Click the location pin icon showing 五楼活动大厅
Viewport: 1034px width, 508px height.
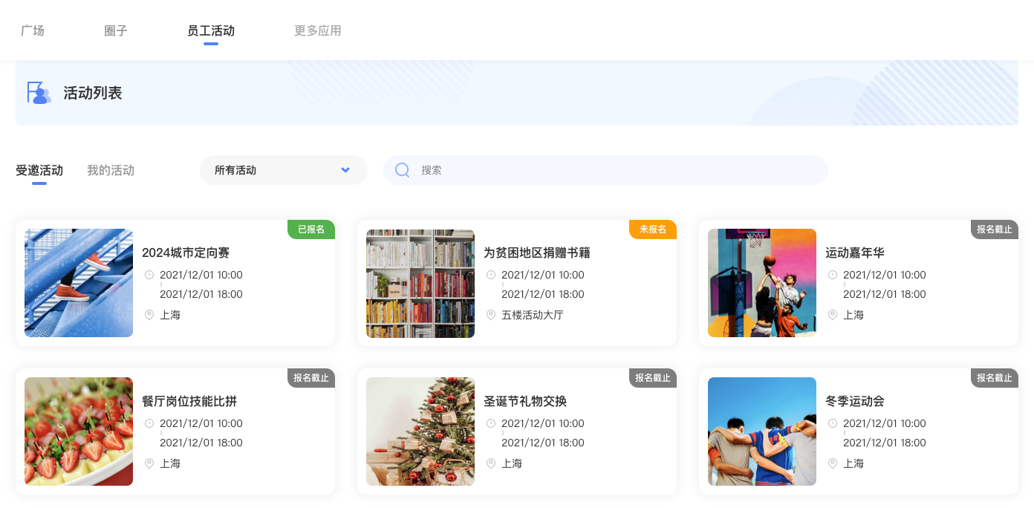(x=491, y=315)
